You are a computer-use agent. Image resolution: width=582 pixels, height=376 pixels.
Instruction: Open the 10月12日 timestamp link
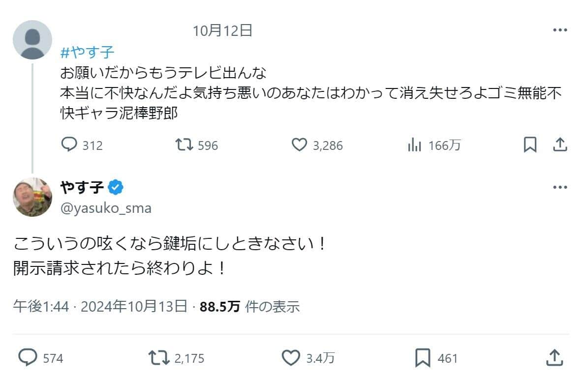click(222, 31)
